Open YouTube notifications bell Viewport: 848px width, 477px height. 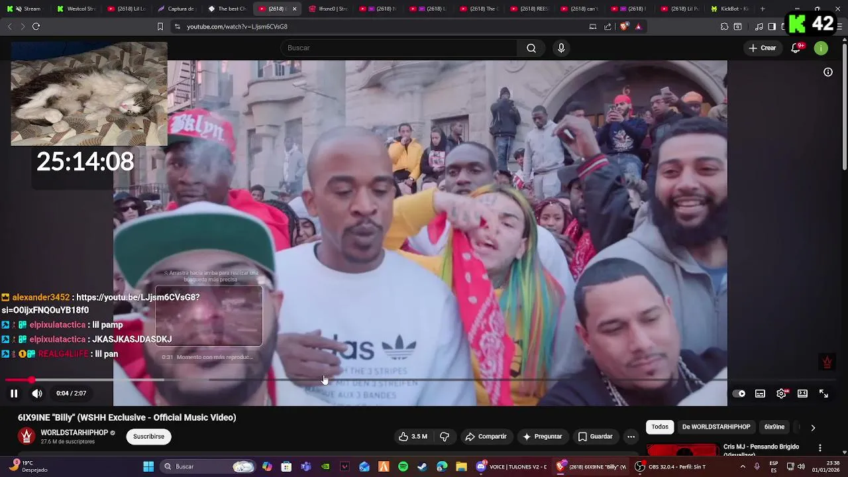coord(796,48)
